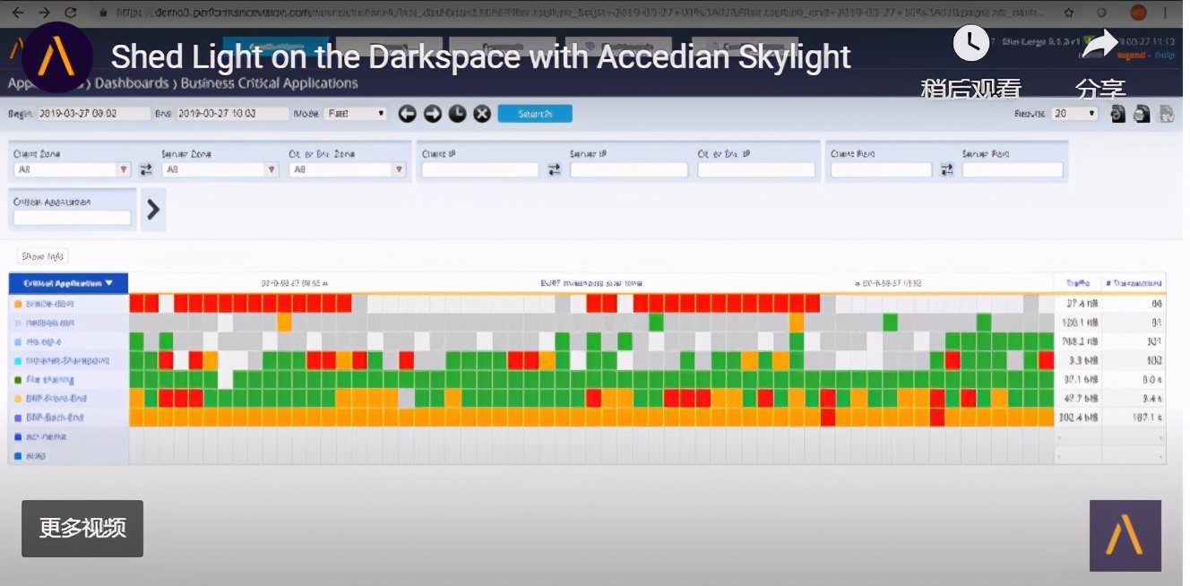Open the Accedian channel logo

tap(57, 57)
